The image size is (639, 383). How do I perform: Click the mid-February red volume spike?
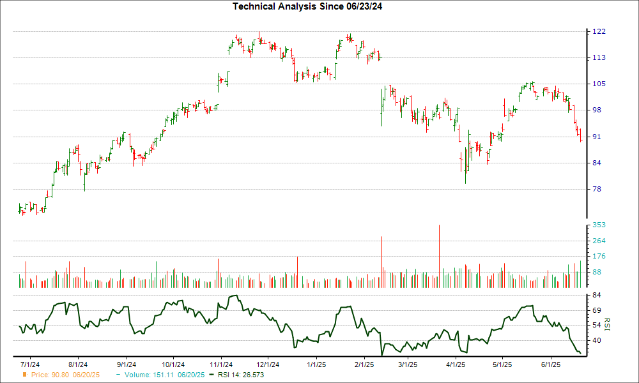coord(382,262)
